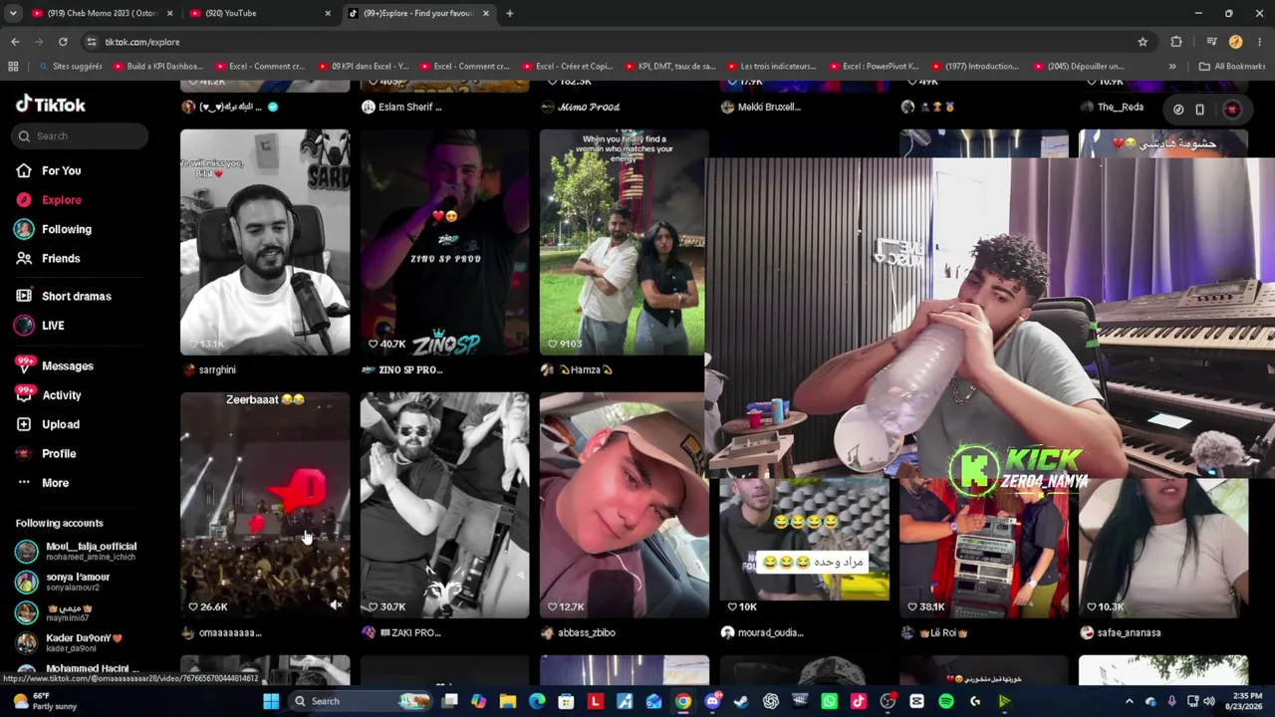
Task: Open a new browser tab
Action: click(x=509, y=13)
